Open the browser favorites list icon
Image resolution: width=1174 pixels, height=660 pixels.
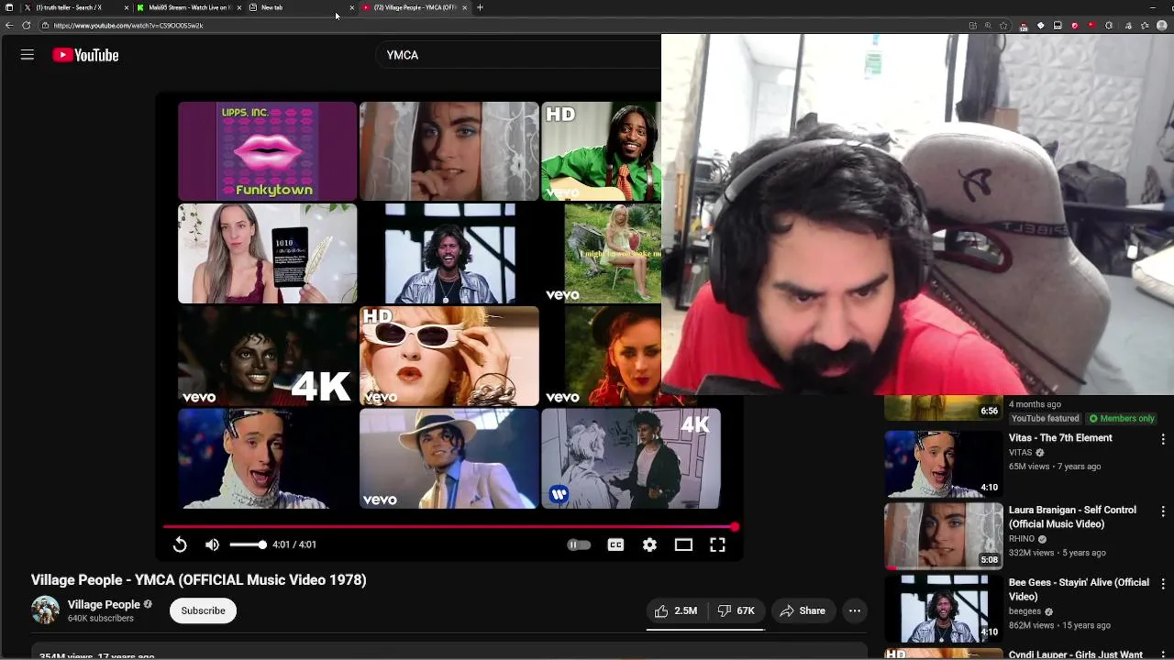tap(1145, 26)
